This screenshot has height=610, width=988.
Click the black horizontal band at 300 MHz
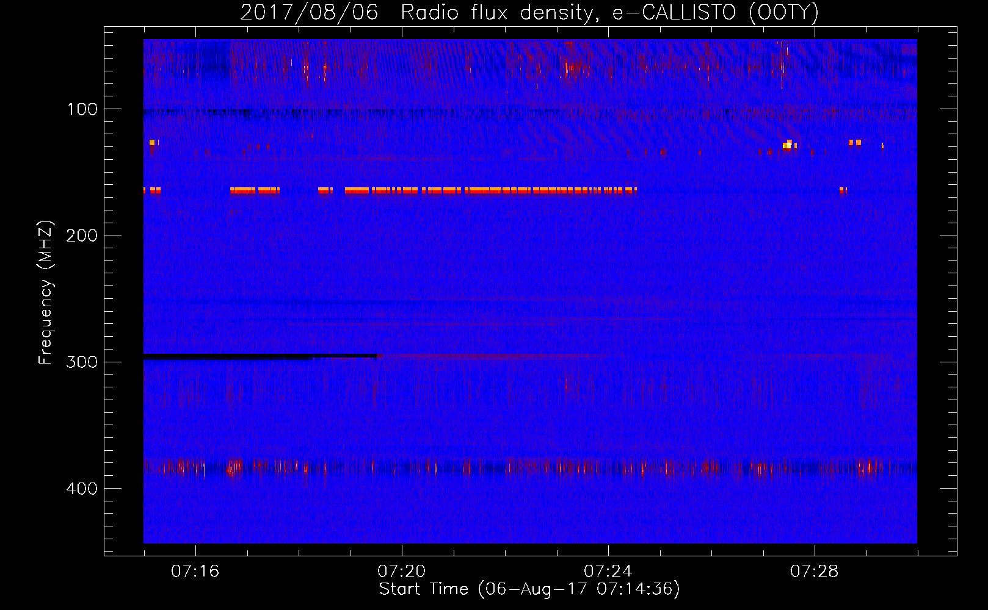tap(260, 356)
